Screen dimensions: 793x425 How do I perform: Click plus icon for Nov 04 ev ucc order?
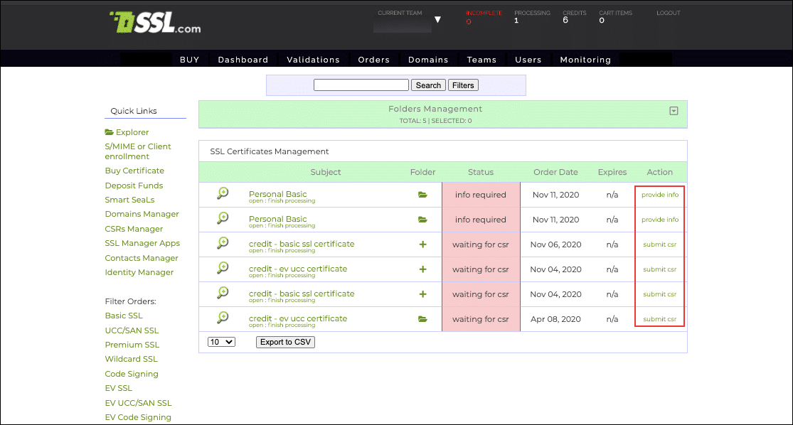pos(422,269)
